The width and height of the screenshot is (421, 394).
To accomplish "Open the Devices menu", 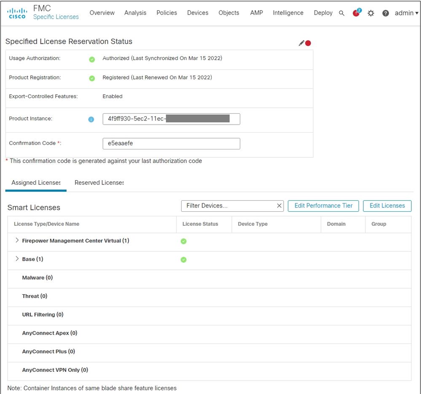I will (x=198, y=13).
